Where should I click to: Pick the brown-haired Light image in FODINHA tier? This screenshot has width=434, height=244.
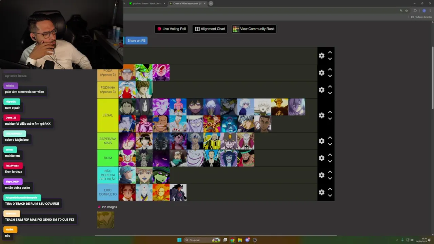144,90
